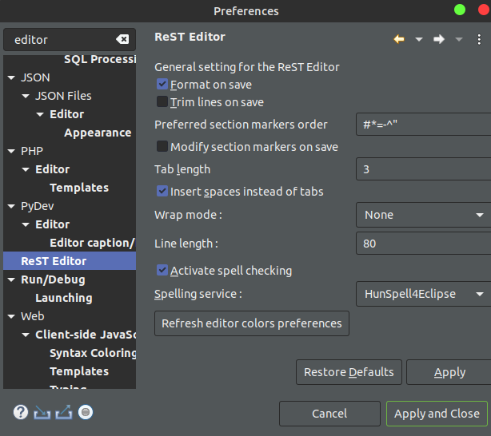This screenshot has height=436, width=491.
Task: Click Apply and Close button
Action: 437,414
